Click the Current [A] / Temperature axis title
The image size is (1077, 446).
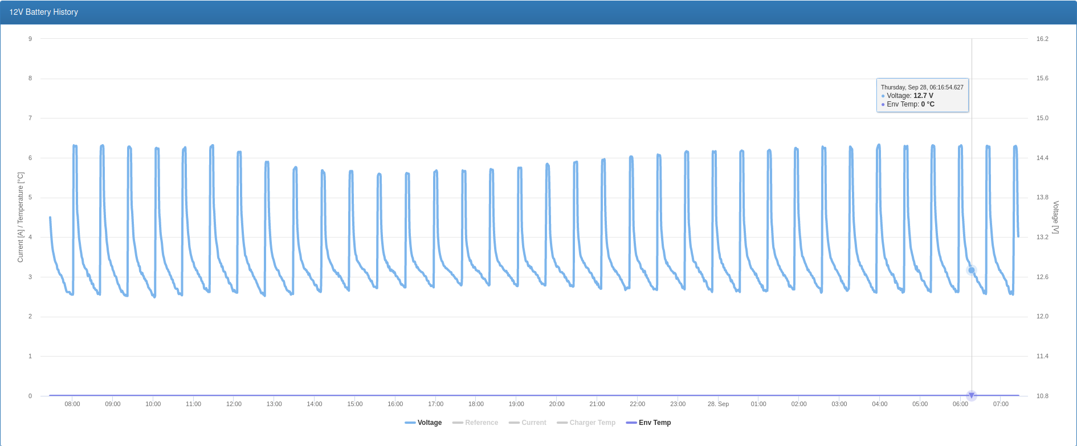(x=21, y=217)
